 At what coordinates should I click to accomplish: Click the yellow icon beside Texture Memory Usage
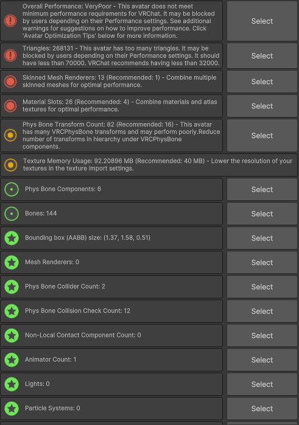point(11,165)
